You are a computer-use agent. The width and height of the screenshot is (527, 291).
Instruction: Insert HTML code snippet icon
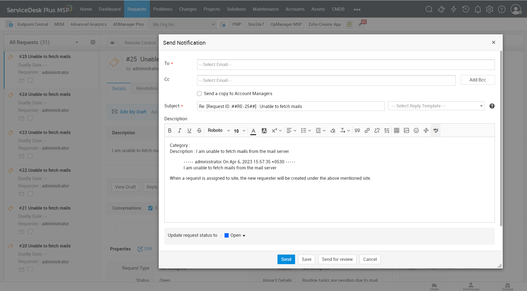[426, 130]
